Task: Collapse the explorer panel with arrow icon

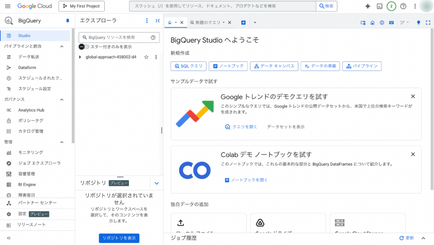Action: 158,21
